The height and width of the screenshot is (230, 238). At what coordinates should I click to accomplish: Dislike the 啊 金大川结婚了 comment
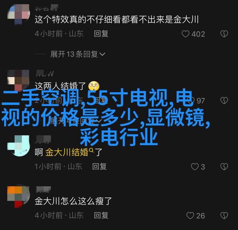(x=224, y=167)
